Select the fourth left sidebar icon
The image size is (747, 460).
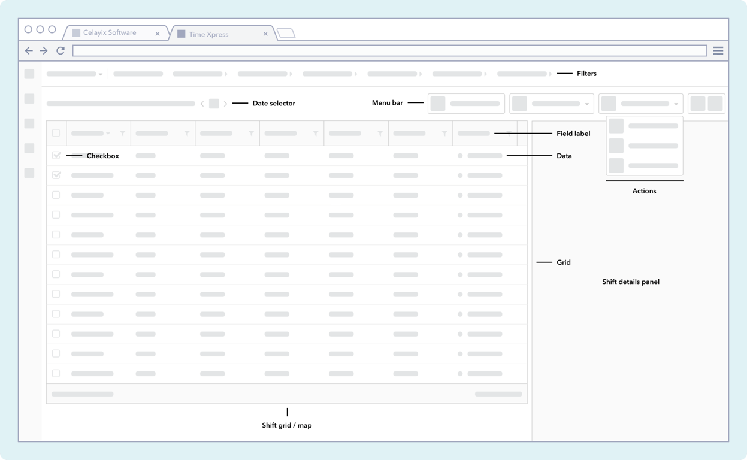coord(29,148)
